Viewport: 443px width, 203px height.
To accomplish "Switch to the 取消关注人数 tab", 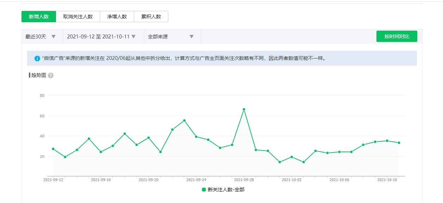I will (x=78, y=17).
